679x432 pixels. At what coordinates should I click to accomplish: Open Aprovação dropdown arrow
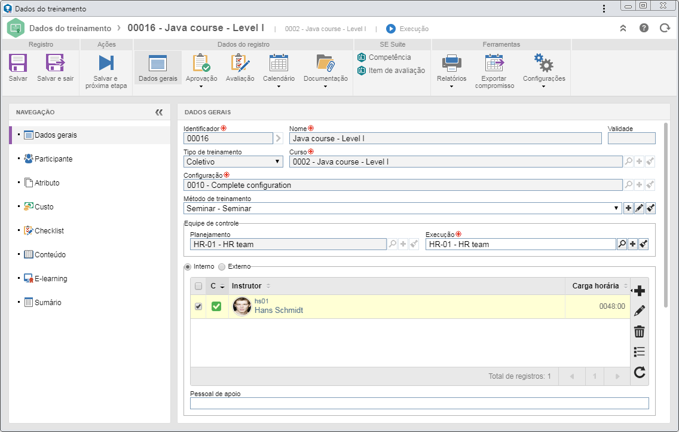click(201, 87)
